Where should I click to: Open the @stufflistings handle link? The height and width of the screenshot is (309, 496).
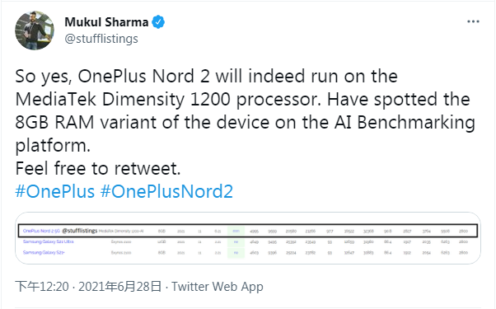(101, 39)
